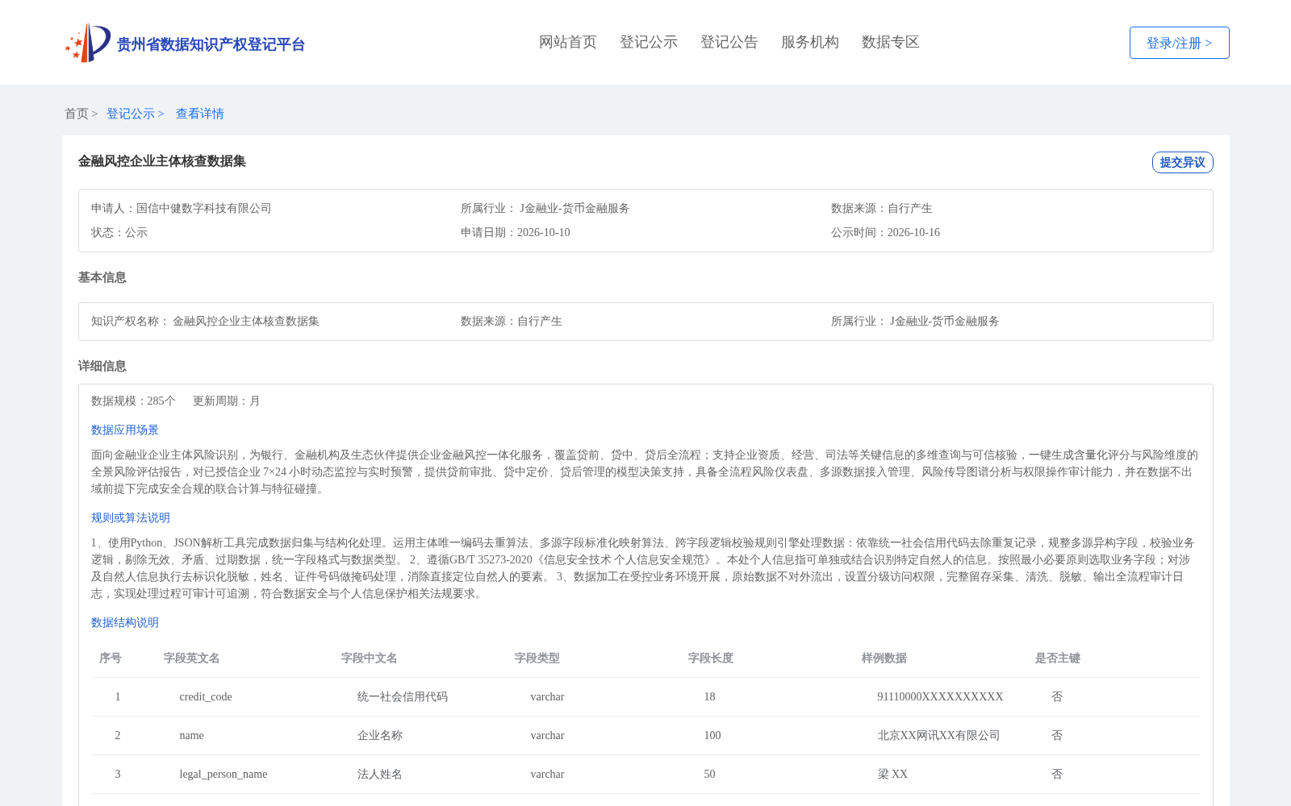Click the 法人姓名 cell
Image resolution: width=1291 pixels, height=806 pixels.
tap(380, 774)
